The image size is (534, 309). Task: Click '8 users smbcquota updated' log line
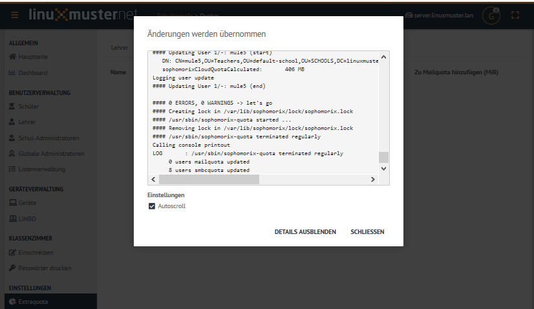pos(209,170)
